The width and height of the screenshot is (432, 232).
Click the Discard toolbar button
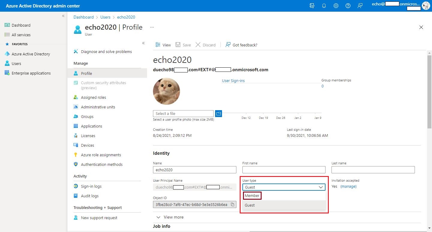point(206,45)
